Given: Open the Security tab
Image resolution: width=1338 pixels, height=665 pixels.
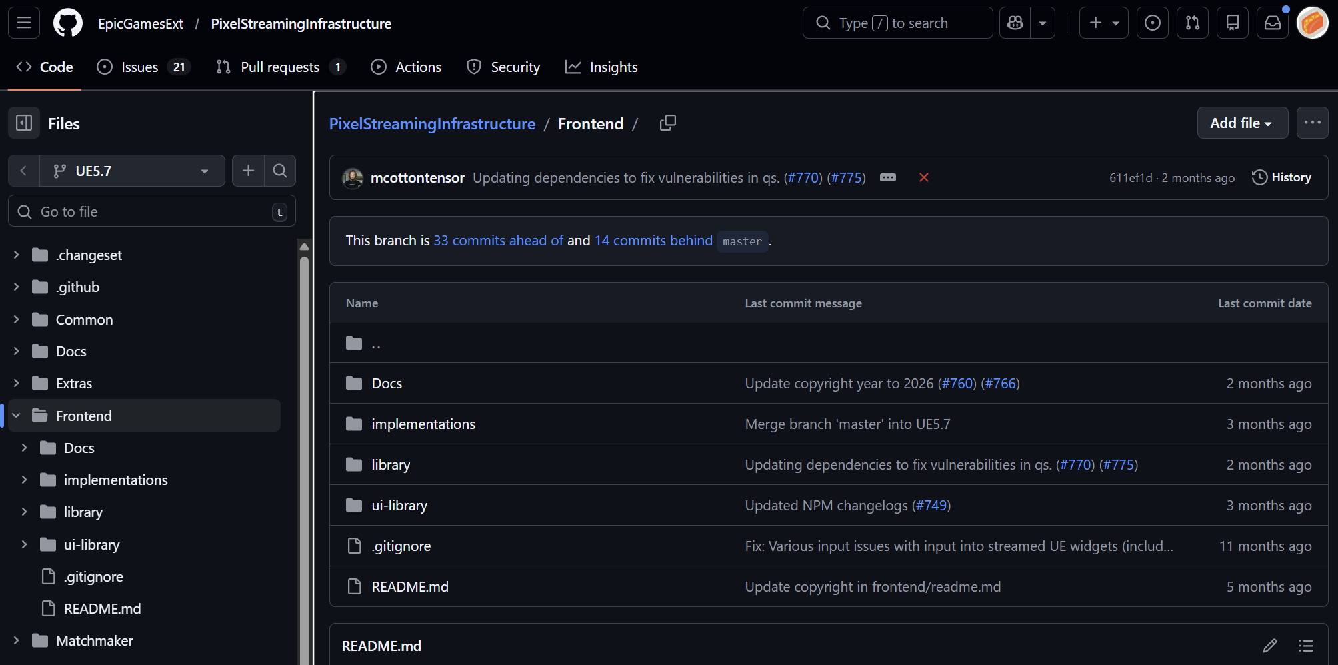Looking at the screenshot, I should 503,67.
